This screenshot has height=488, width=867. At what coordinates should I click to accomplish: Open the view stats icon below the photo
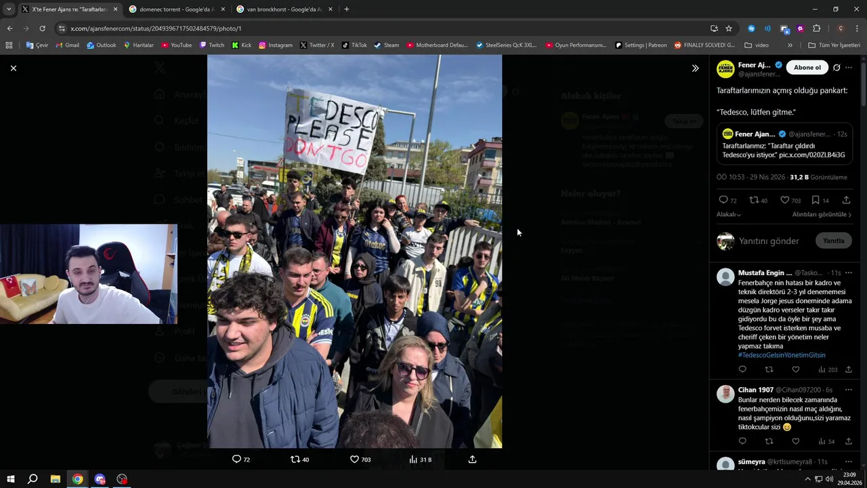(413, 460)
